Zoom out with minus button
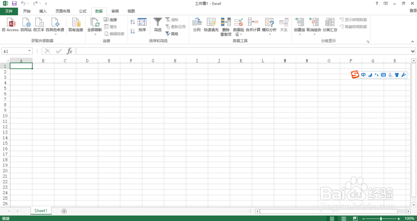417x221 pixels. click(x=364, y=218)
